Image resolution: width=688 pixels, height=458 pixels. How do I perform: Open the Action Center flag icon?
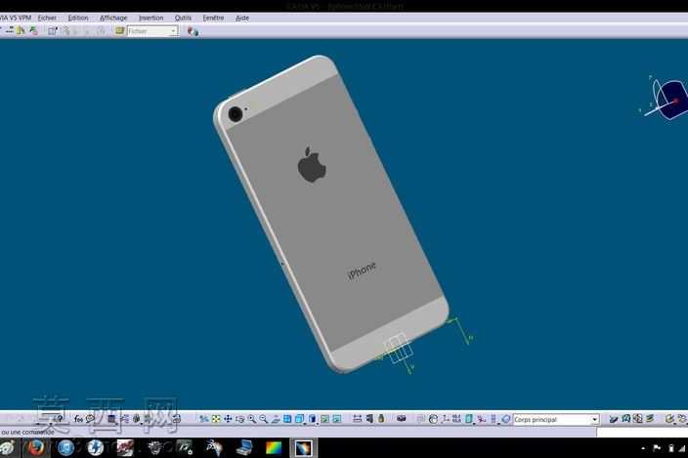(x=657, y=448)
